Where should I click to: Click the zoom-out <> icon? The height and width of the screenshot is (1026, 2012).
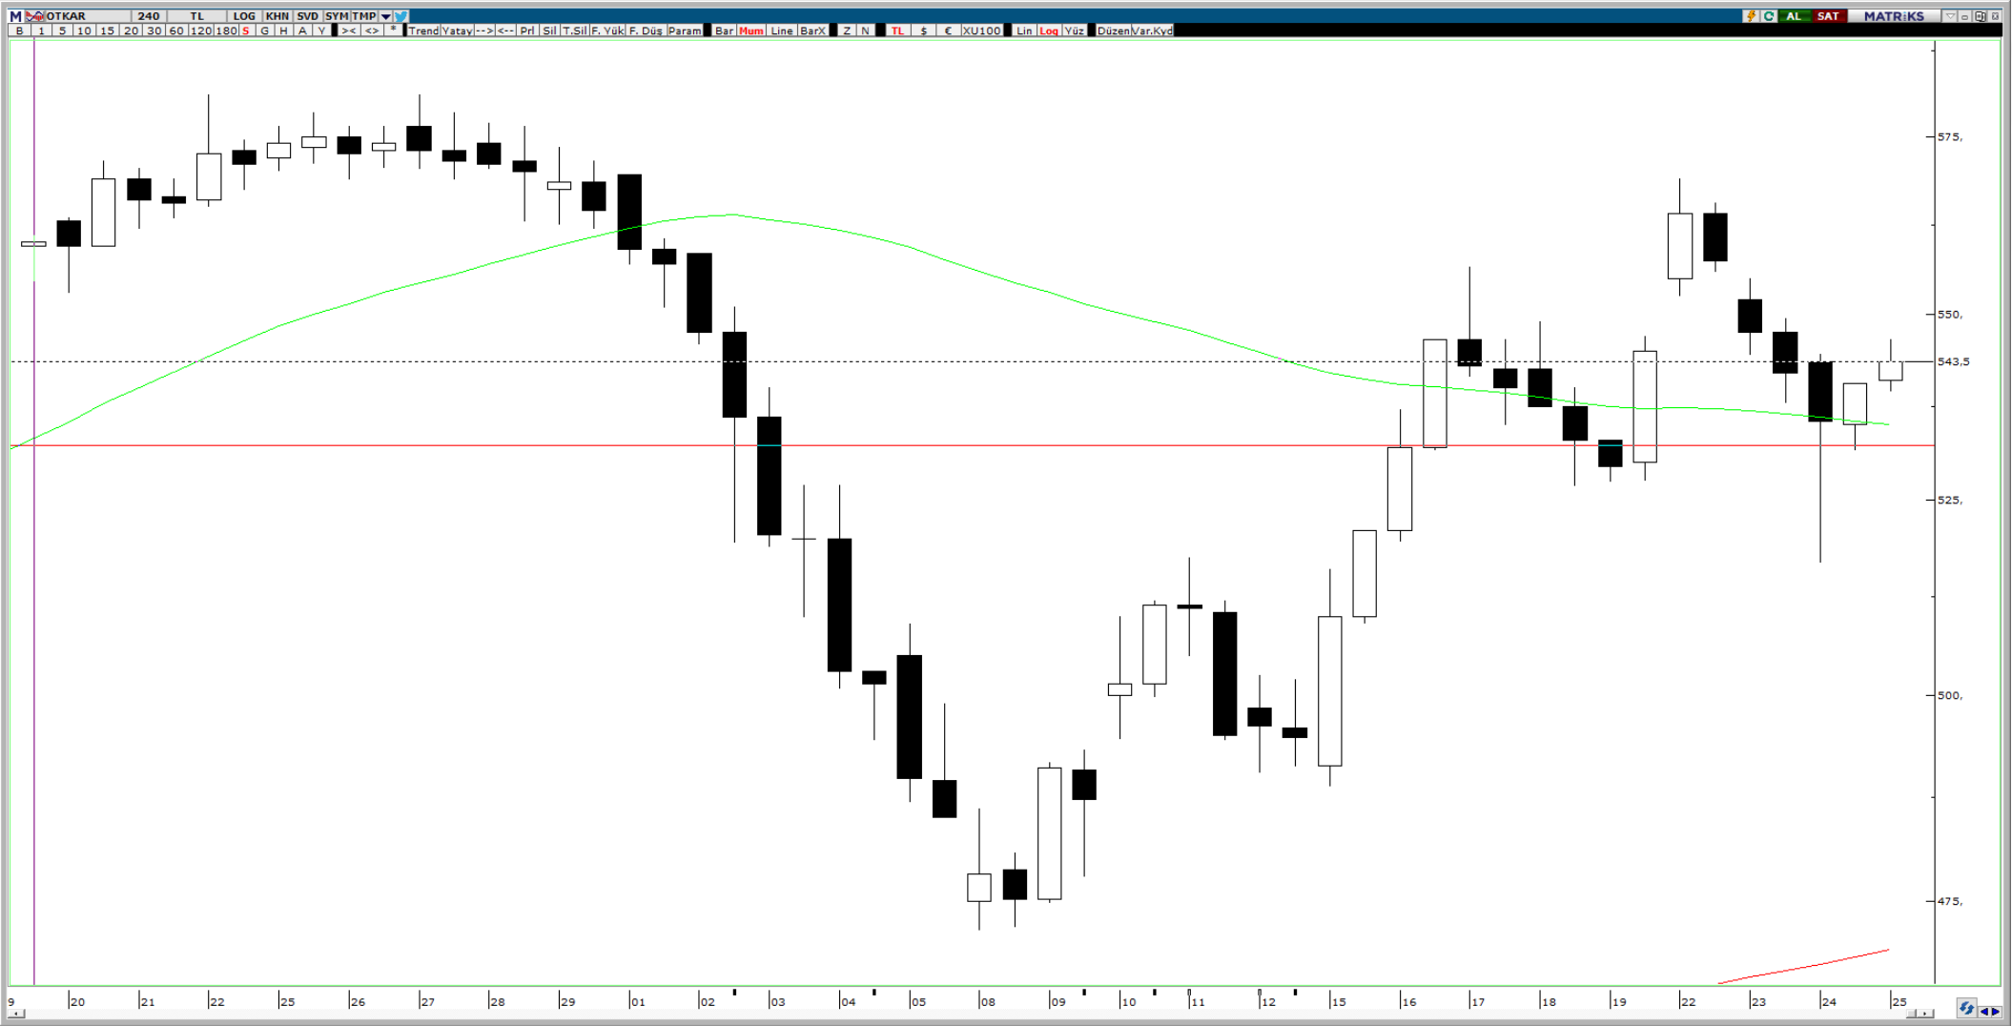[x=371, y=31]
